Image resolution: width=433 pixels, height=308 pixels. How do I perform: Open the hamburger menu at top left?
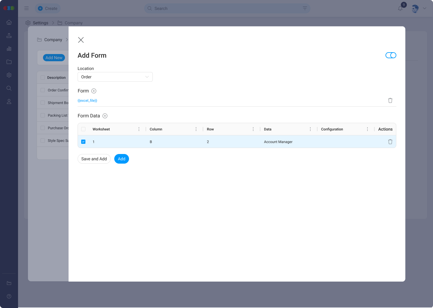26,8
